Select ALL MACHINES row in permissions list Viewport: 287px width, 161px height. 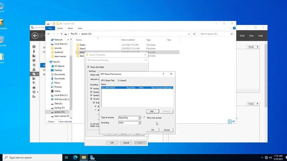137,88
